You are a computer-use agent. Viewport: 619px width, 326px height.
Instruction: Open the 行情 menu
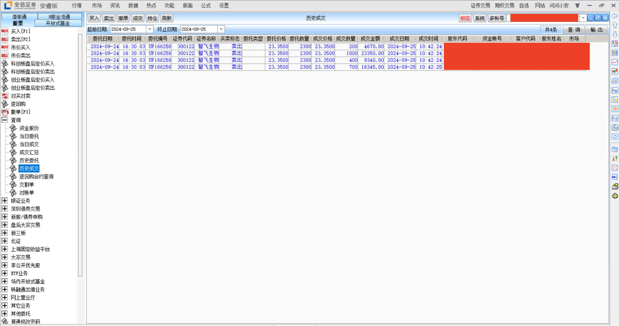click(77, 5)
